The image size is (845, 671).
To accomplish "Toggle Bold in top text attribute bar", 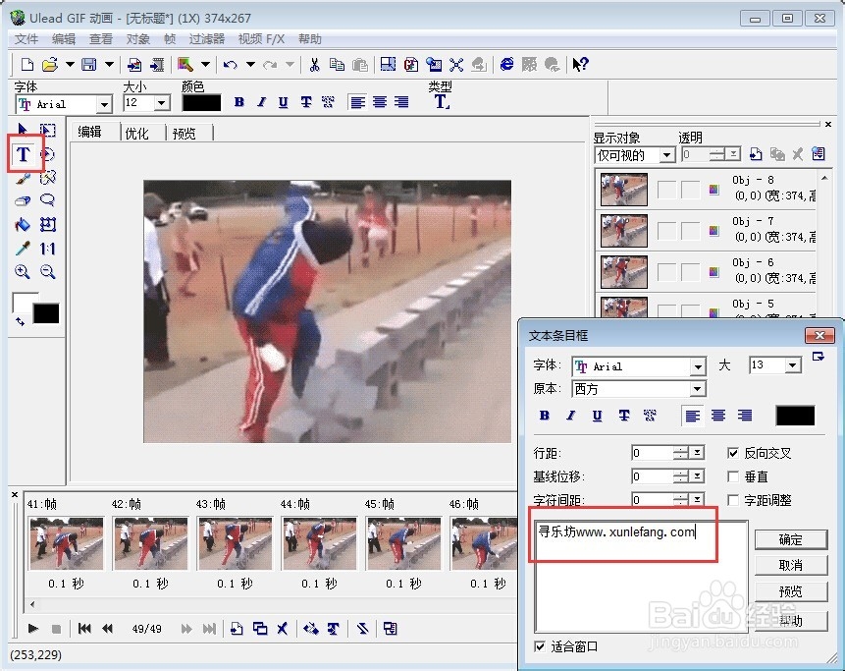I will coord(239,102).
